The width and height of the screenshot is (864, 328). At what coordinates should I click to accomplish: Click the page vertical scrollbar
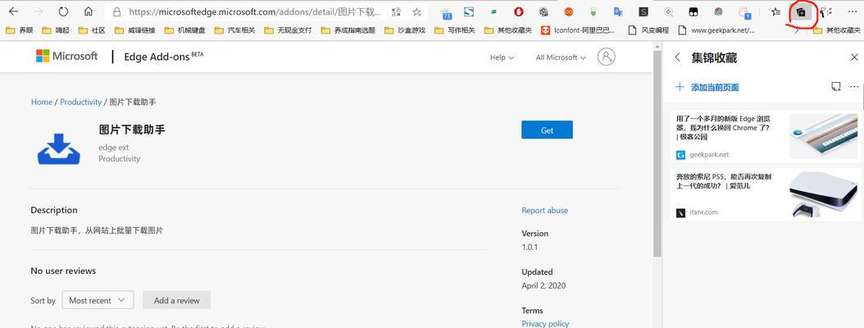[657, 154]
